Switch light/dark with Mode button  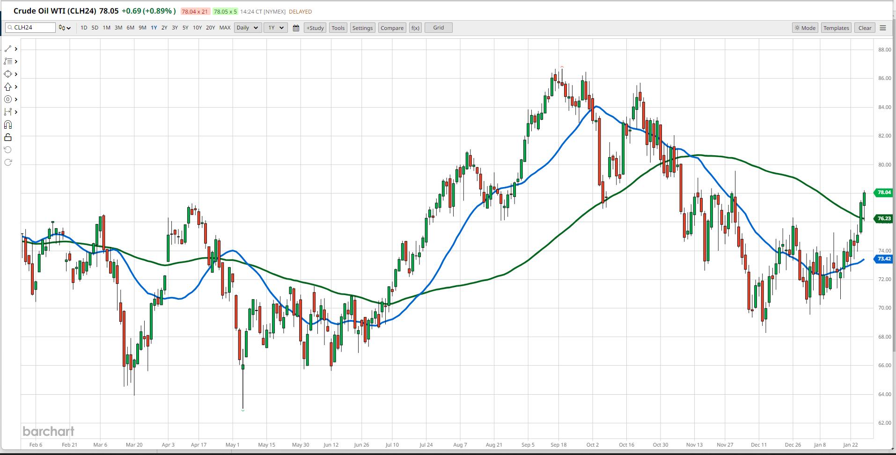point(805,28)
